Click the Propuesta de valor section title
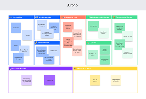 click(x=71, y=17)
